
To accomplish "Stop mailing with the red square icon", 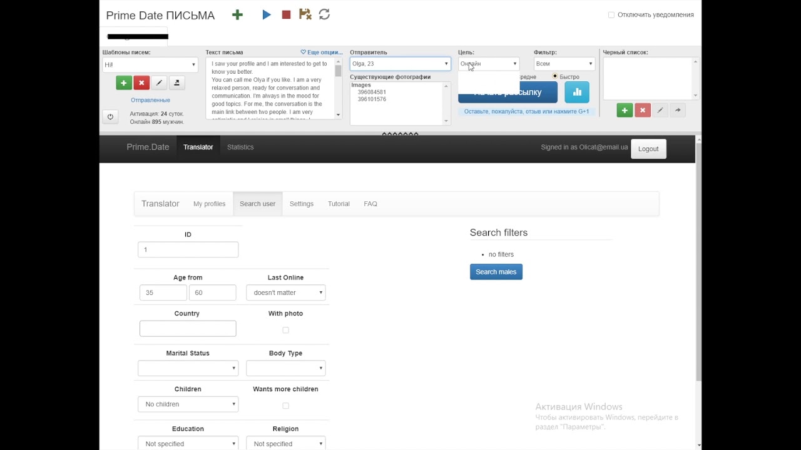I will (286, 14).
